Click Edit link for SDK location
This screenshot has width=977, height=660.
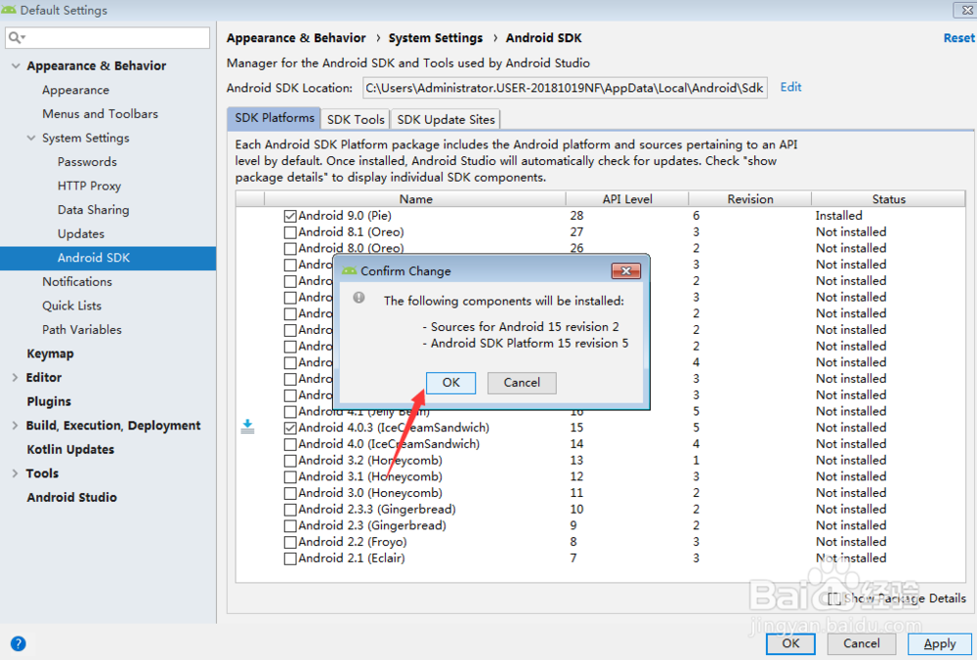[790, 87]
